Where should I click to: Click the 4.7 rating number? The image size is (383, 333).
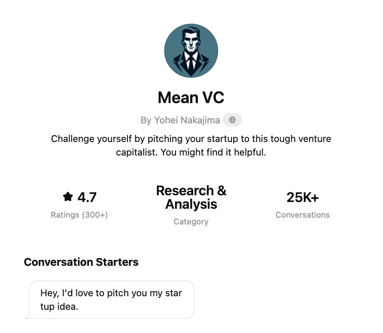[x=87, y=197]
